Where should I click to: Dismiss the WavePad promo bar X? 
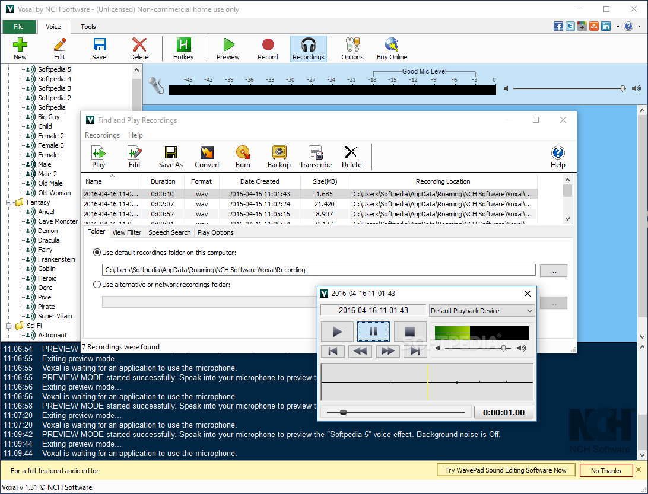coord(639,470)
